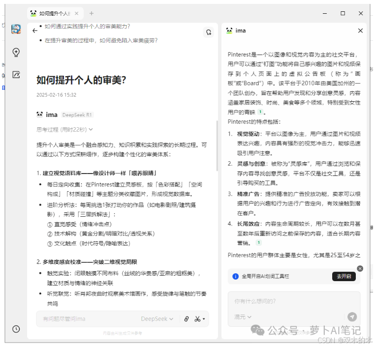Maximize the ima window

point(343,13)
